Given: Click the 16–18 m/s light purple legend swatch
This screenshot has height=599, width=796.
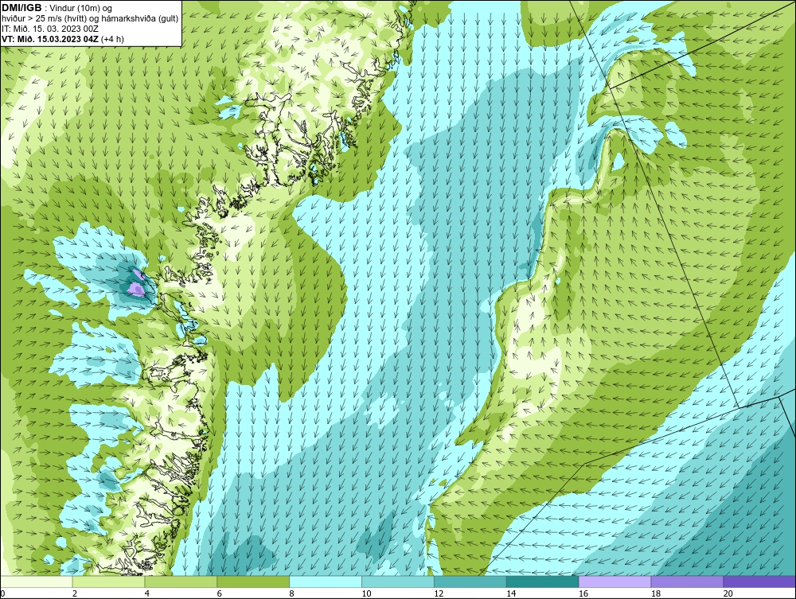Looking at the screenshot, I should point(615,581).
